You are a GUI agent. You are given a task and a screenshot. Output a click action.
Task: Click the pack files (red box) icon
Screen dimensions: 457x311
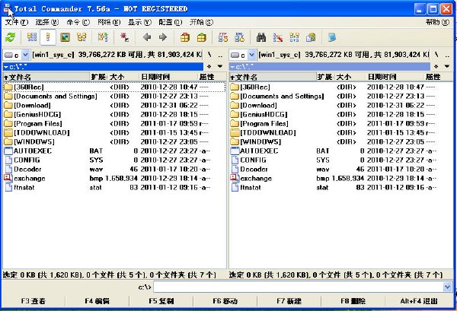(x=185, y=37)
